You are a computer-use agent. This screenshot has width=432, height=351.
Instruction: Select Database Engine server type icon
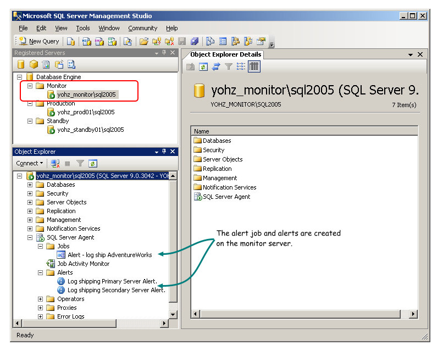pyautogui.click(x=21, y=64)
